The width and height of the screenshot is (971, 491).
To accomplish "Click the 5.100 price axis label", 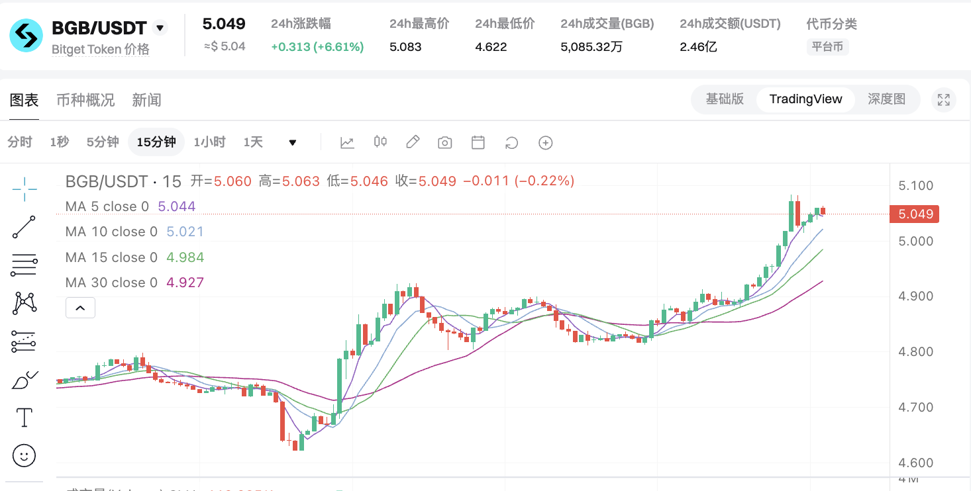I will [915, 185].
